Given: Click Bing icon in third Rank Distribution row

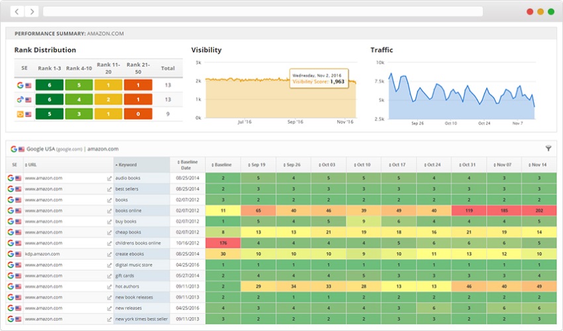Looking at the screenshot, I should pos(21,114).
